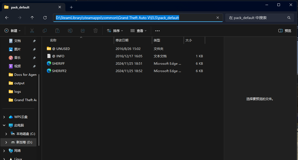Click the Share icon in toolbar

[83, 31]
